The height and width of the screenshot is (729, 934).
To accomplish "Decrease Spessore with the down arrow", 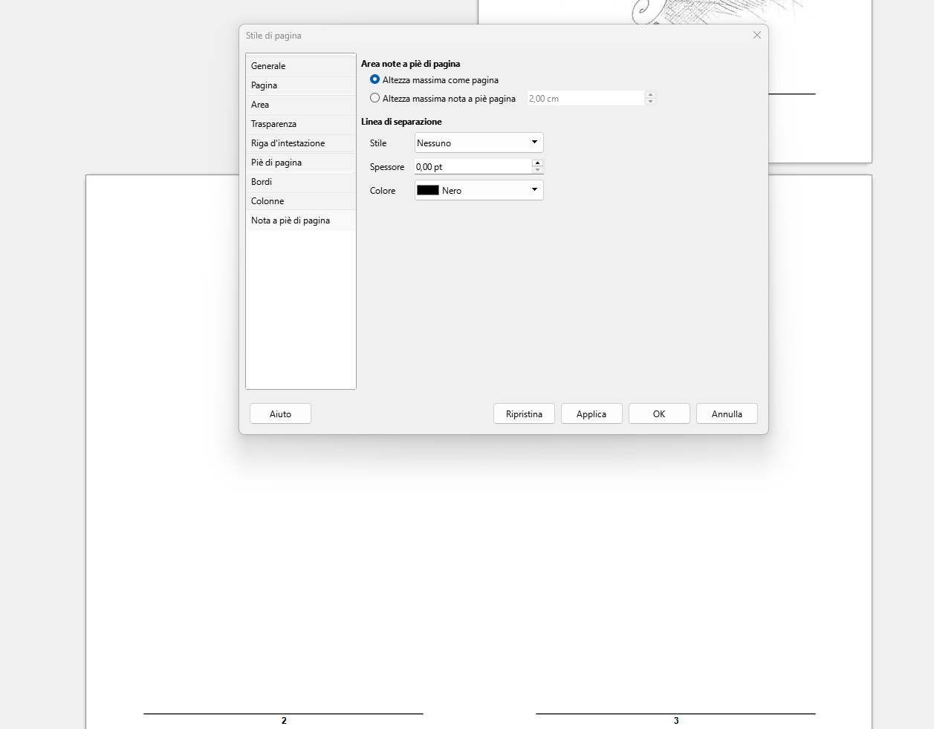I will pyautogui.click(x=538, y=170).
